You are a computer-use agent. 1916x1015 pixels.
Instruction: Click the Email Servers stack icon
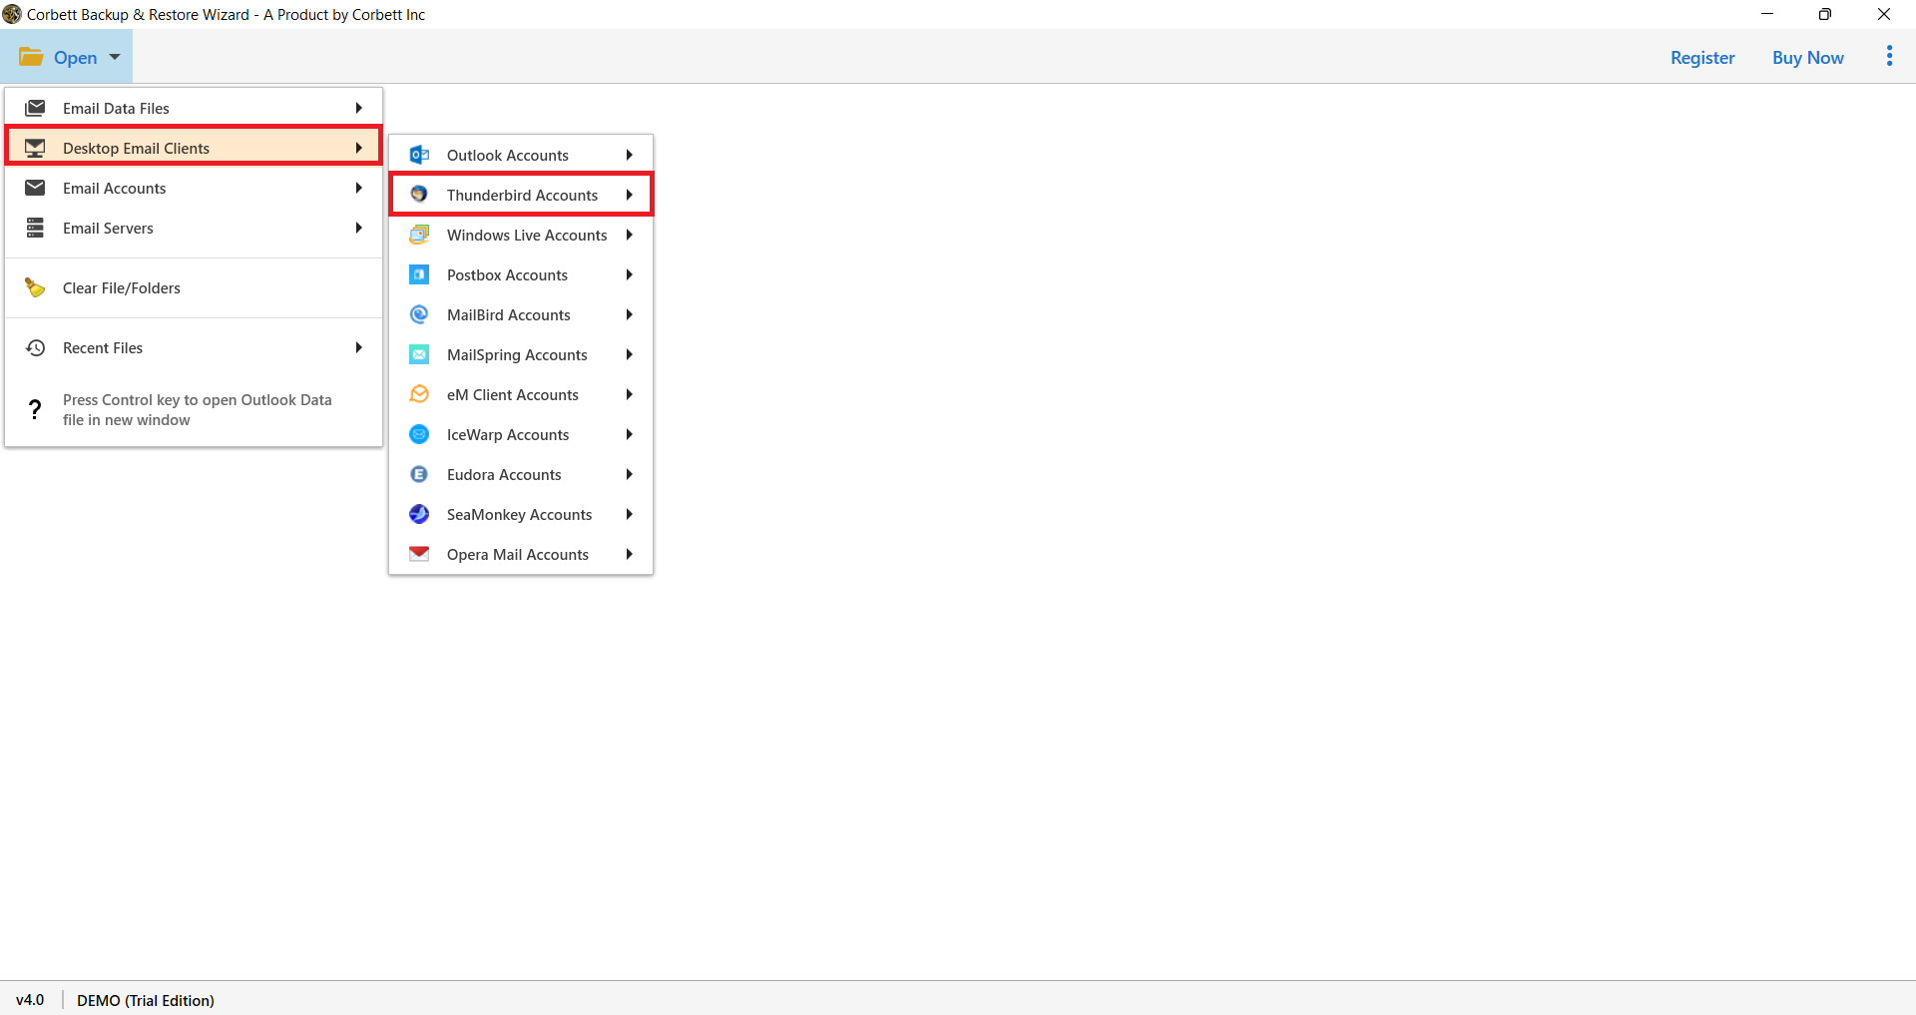click(35, 228)
